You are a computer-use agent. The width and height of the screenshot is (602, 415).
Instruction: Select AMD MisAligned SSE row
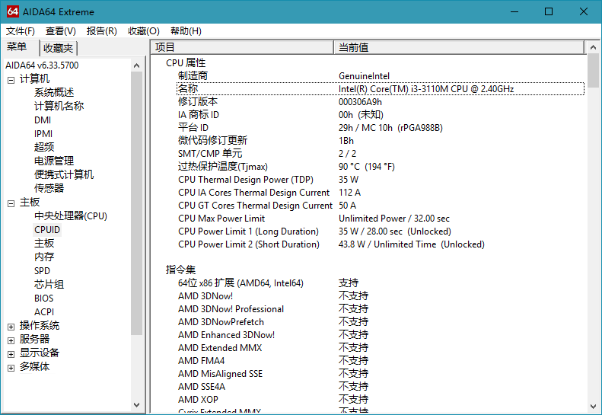click(x=380, y=374)
